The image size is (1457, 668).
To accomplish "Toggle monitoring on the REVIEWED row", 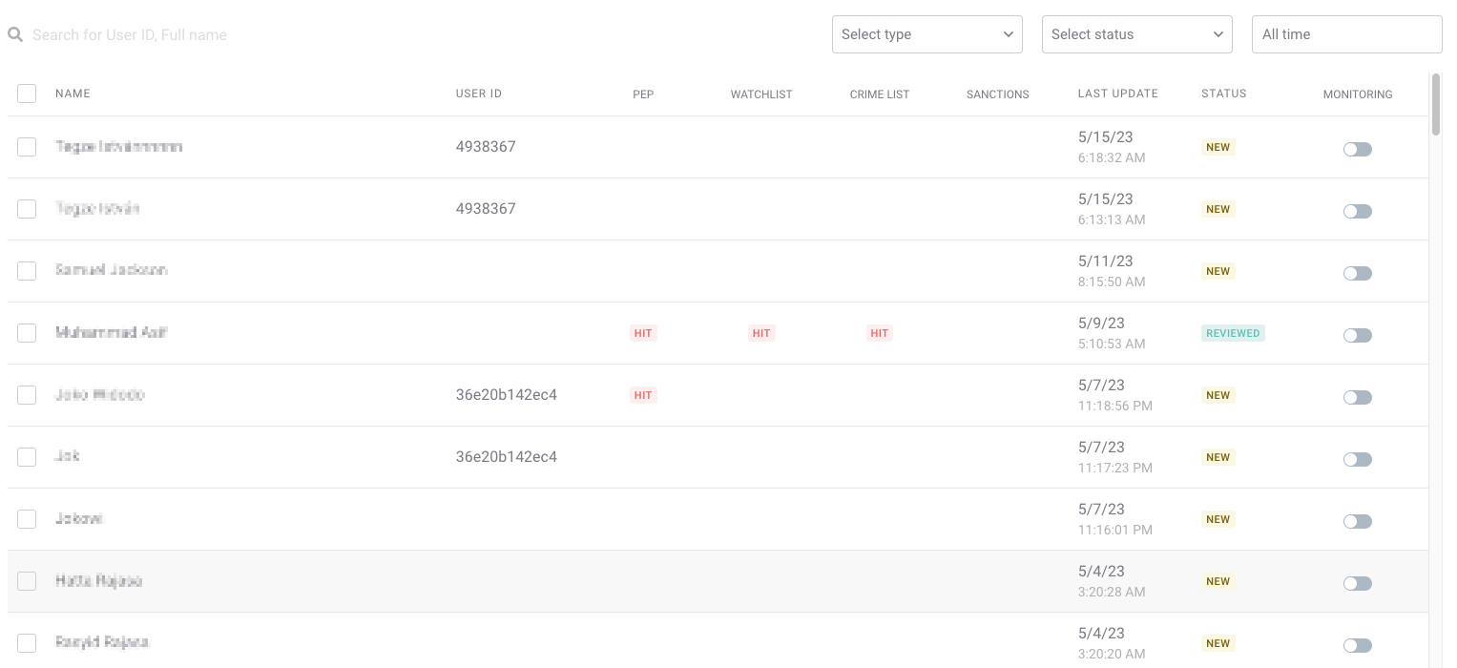I will tap(1357, 335).
